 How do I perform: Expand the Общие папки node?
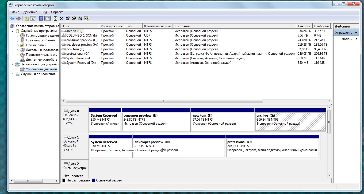click(18, 45)
